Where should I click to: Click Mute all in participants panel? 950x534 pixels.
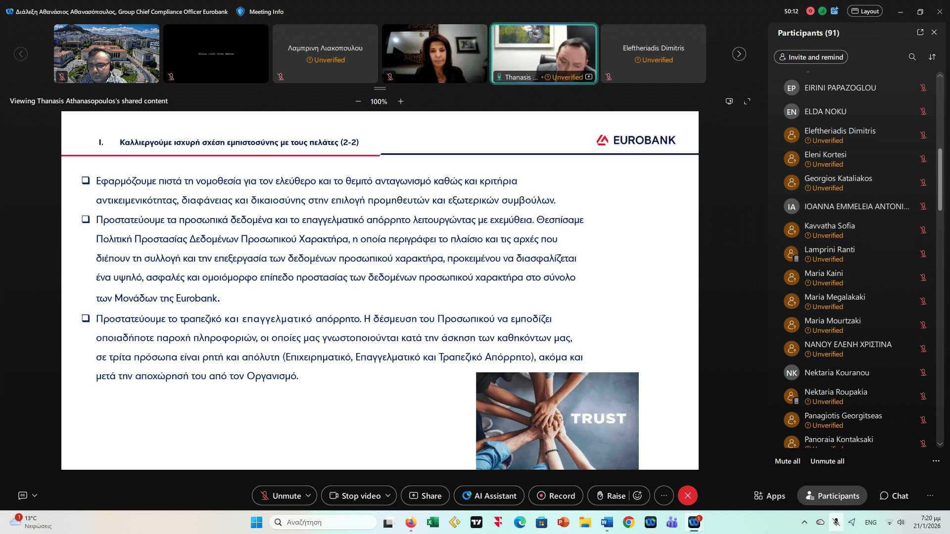tap(788, 461)
